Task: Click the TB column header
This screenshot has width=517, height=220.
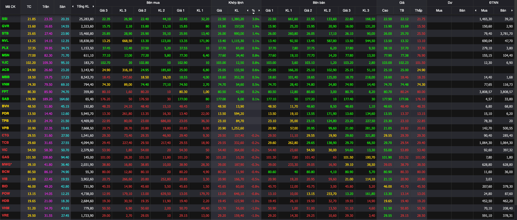Action: [x=402, y=11]
